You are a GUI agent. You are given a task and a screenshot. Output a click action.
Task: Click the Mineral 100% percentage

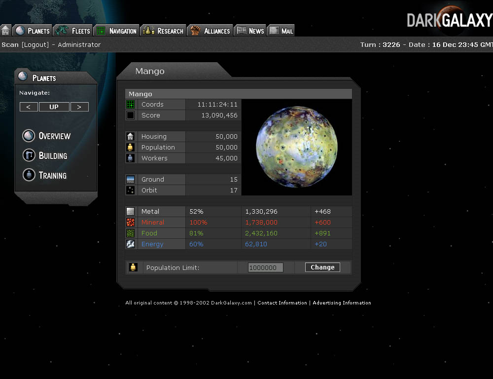click(x=198, y=223)
